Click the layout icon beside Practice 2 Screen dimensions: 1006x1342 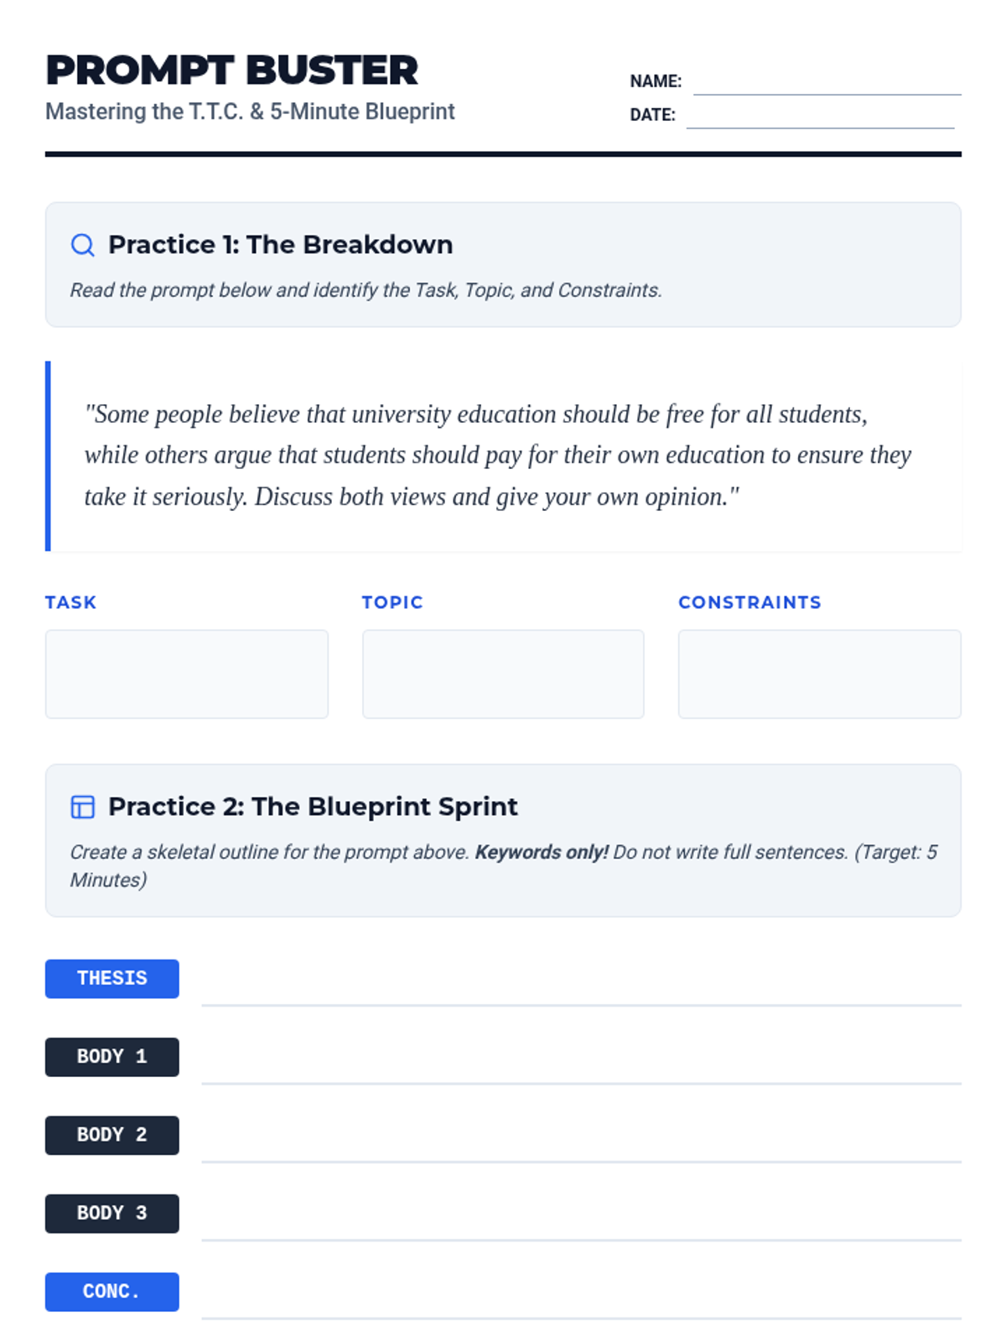(x=82, y=807)
